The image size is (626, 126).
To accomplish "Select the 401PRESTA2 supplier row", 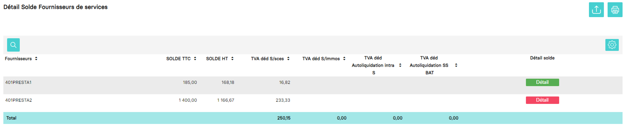I will tap(313, 103).
